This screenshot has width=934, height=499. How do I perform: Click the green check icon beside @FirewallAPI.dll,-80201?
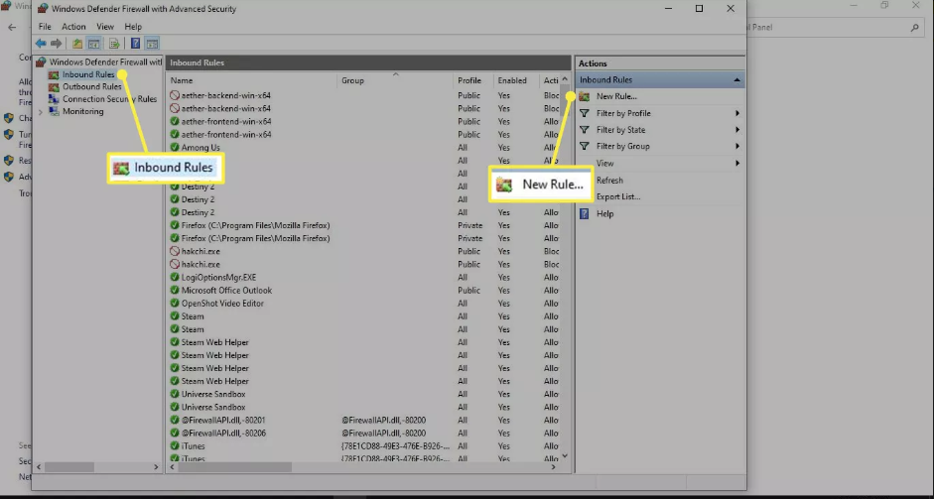click(x=175, y=420)
